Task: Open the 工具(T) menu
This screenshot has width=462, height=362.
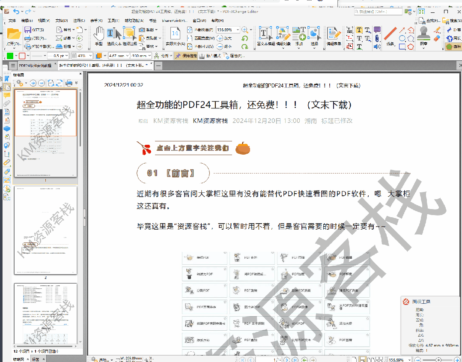Action: point(113,21)
